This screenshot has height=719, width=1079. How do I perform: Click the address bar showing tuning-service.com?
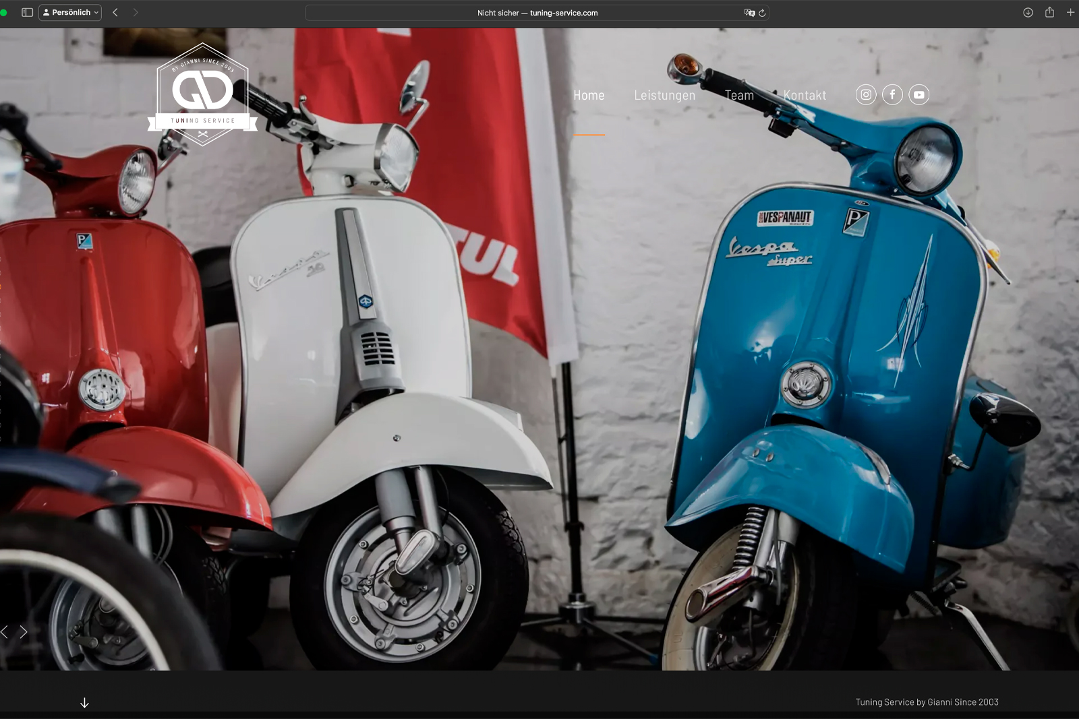tap(537, 13)
